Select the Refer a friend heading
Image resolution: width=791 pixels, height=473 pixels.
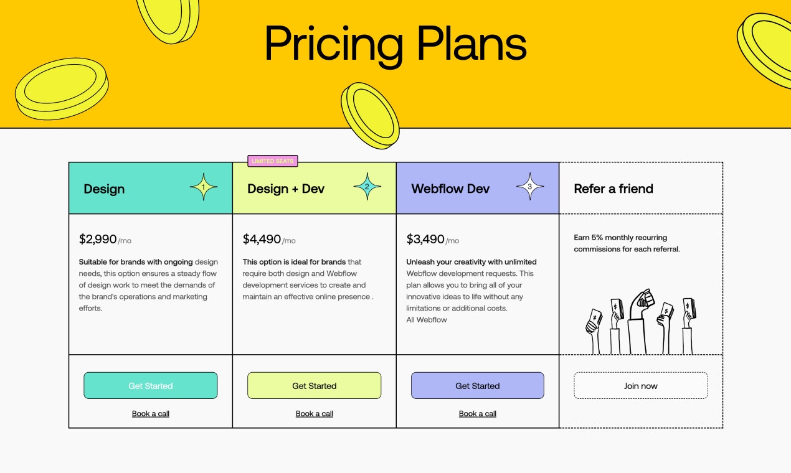click(x=613, y=189)
